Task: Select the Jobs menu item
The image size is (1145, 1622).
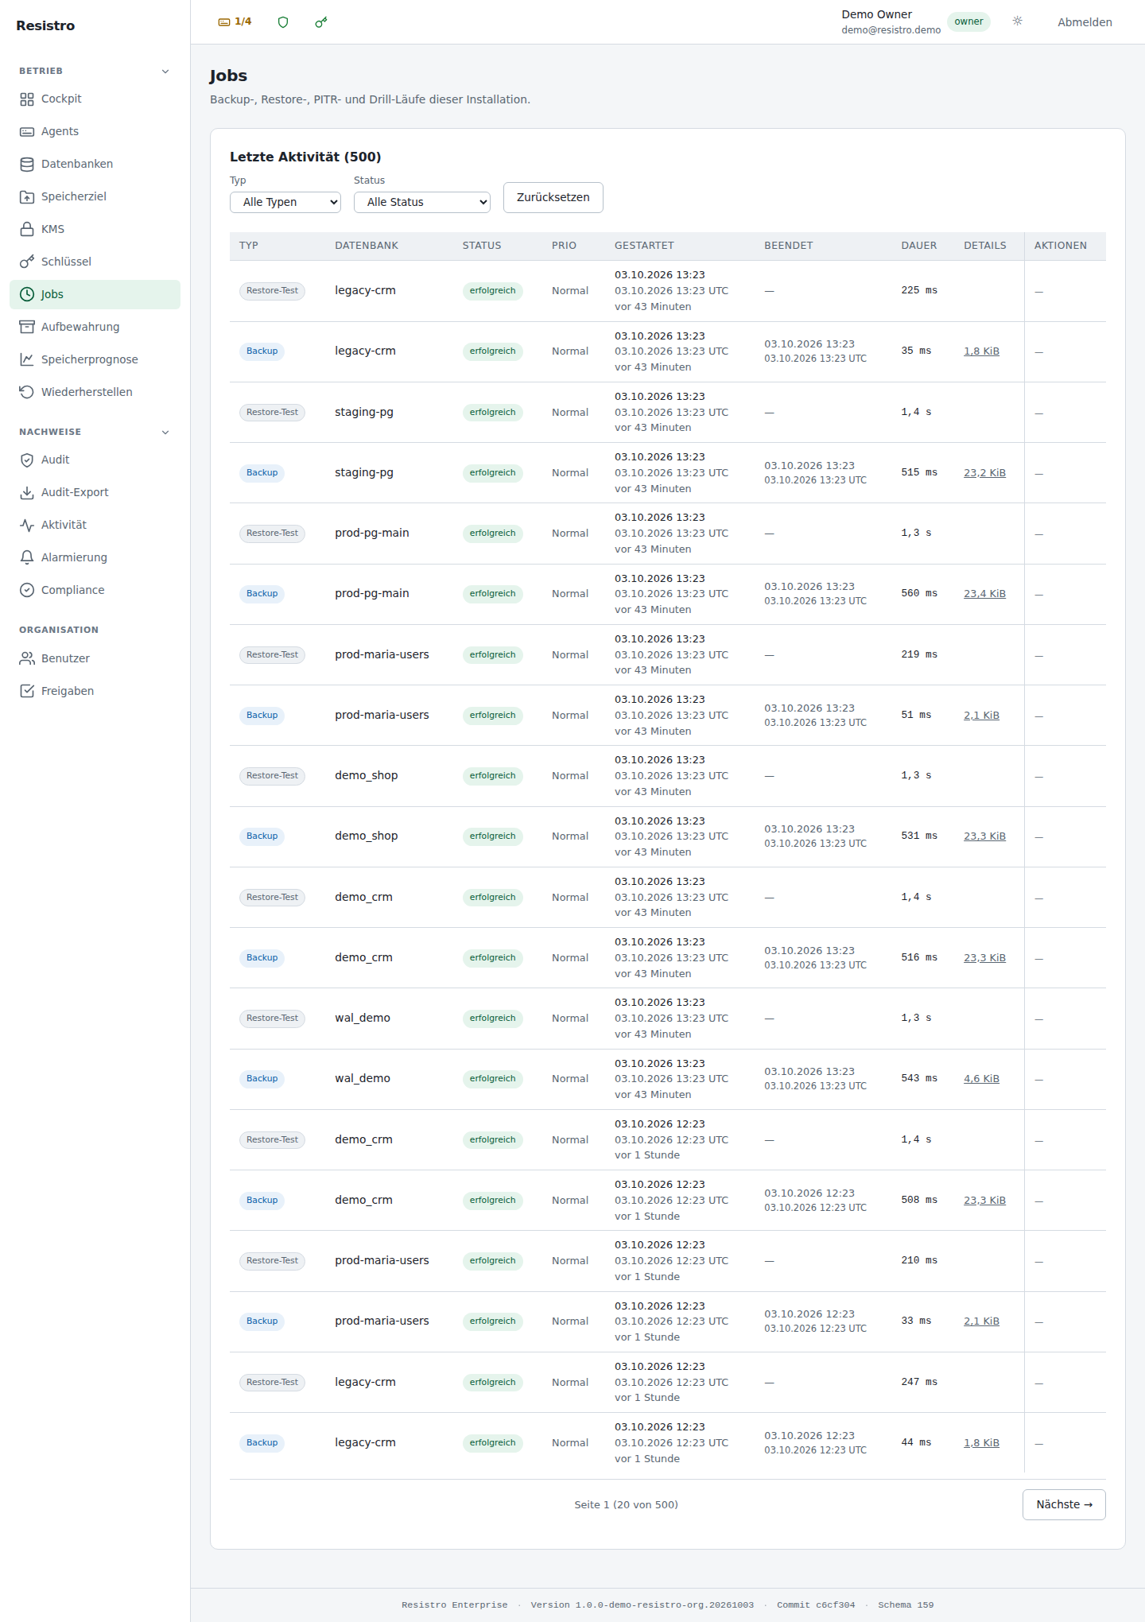Action: 95,295
